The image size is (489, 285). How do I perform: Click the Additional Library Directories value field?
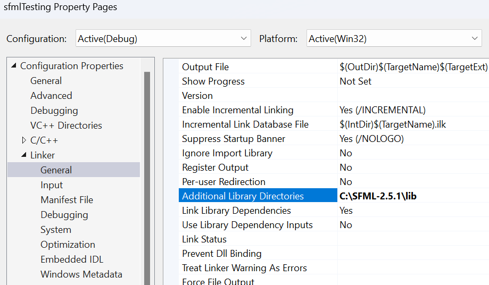coord(413,196)
